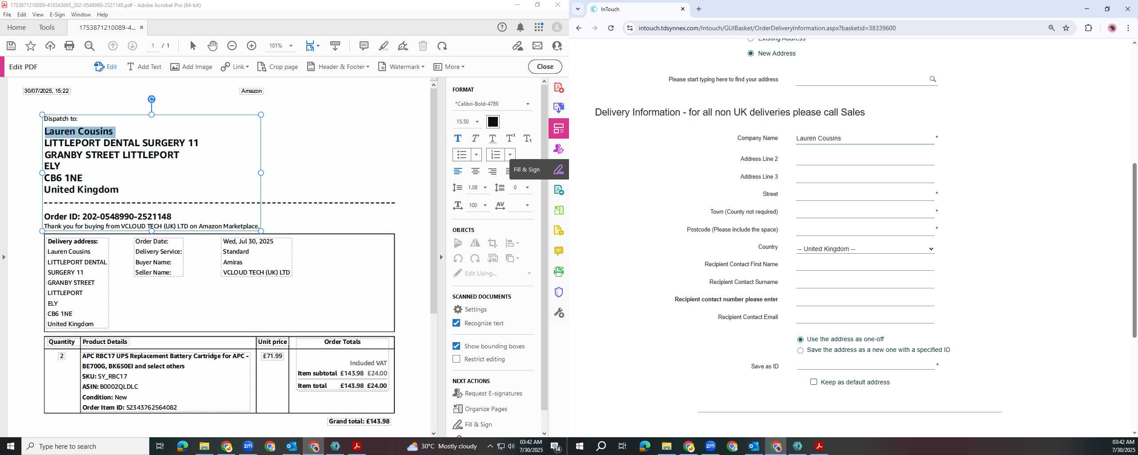Open the Help question mark icon in Acrobat

pos(502,28)
